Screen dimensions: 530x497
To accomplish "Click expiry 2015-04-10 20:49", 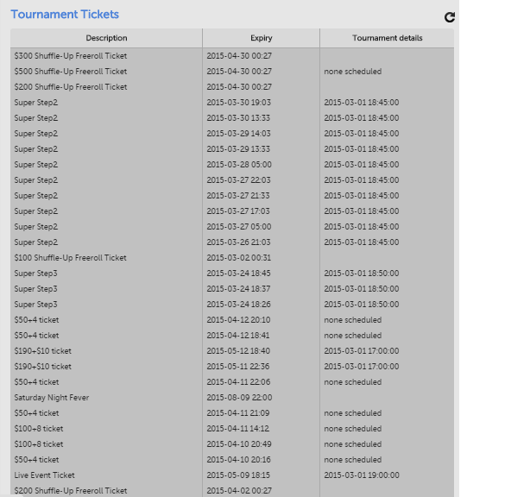I will (x=239, y=444).
